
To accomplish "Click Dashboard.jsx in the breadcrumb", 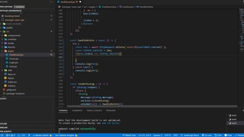I will click(x=109, y=7).
